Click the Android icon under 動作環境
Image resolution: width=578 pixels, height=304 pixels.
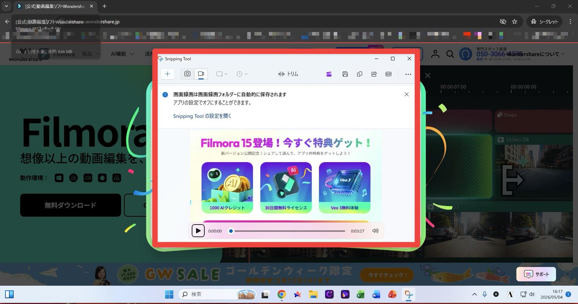pos(102,178)
